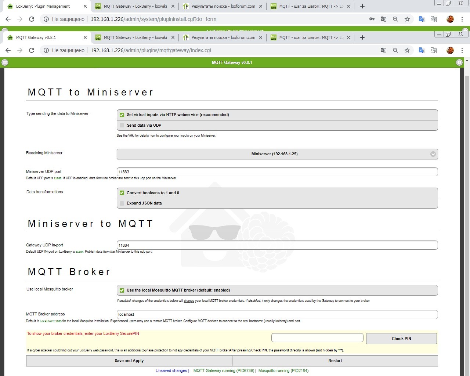The image size is (470, 376).
Task: Select 'MQTT Gateway v0.8.1' tab in front window
Action: click(x=47, y=37)
